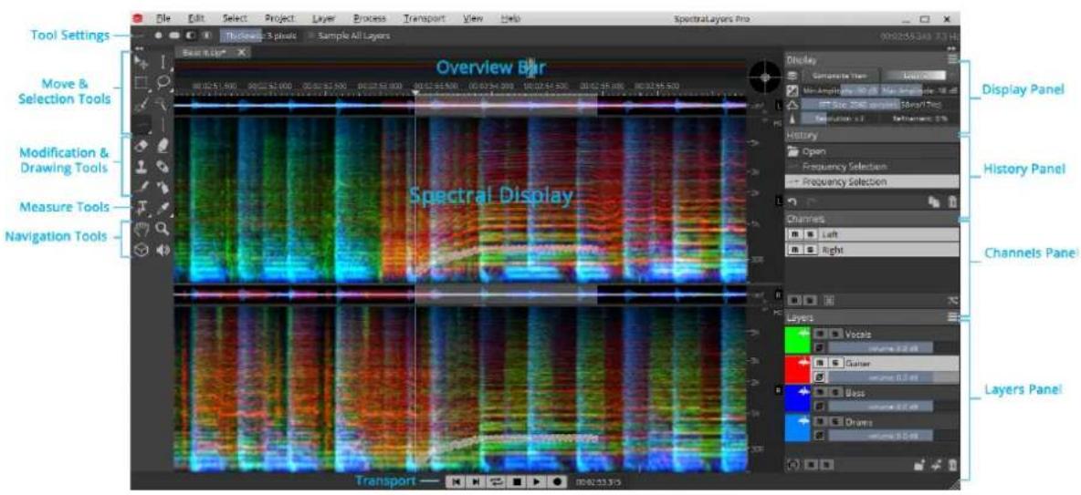Open the Display panel options menu
This screenshot has width=1081, height=495.
(953, 59)
